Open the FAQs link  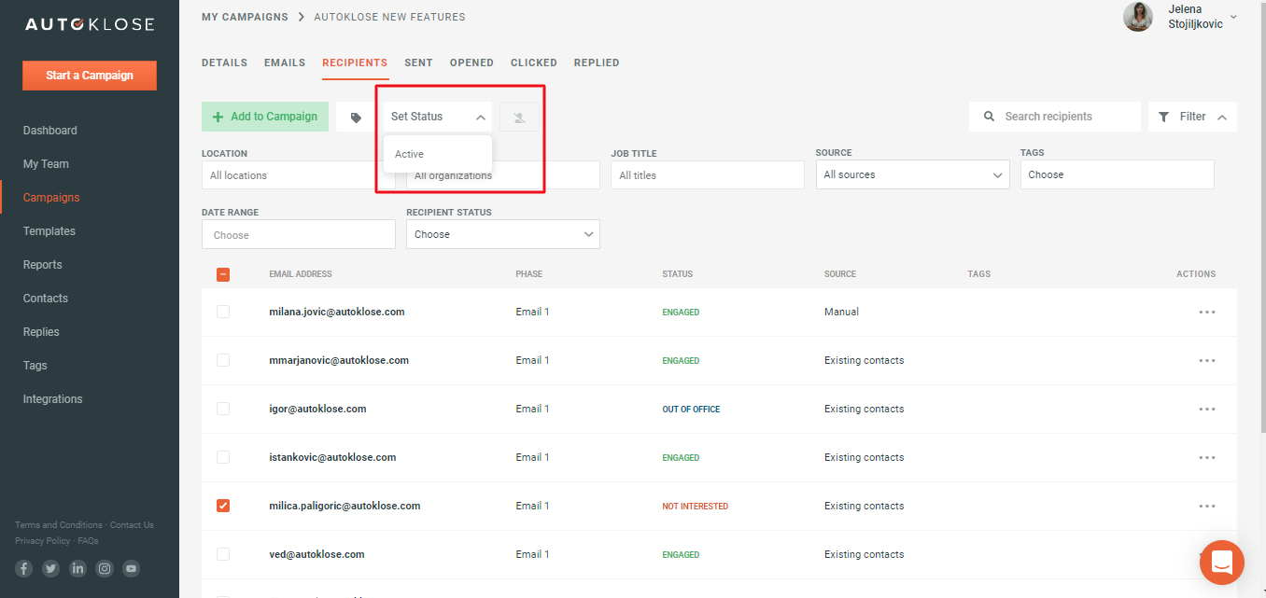click(89, 541)
